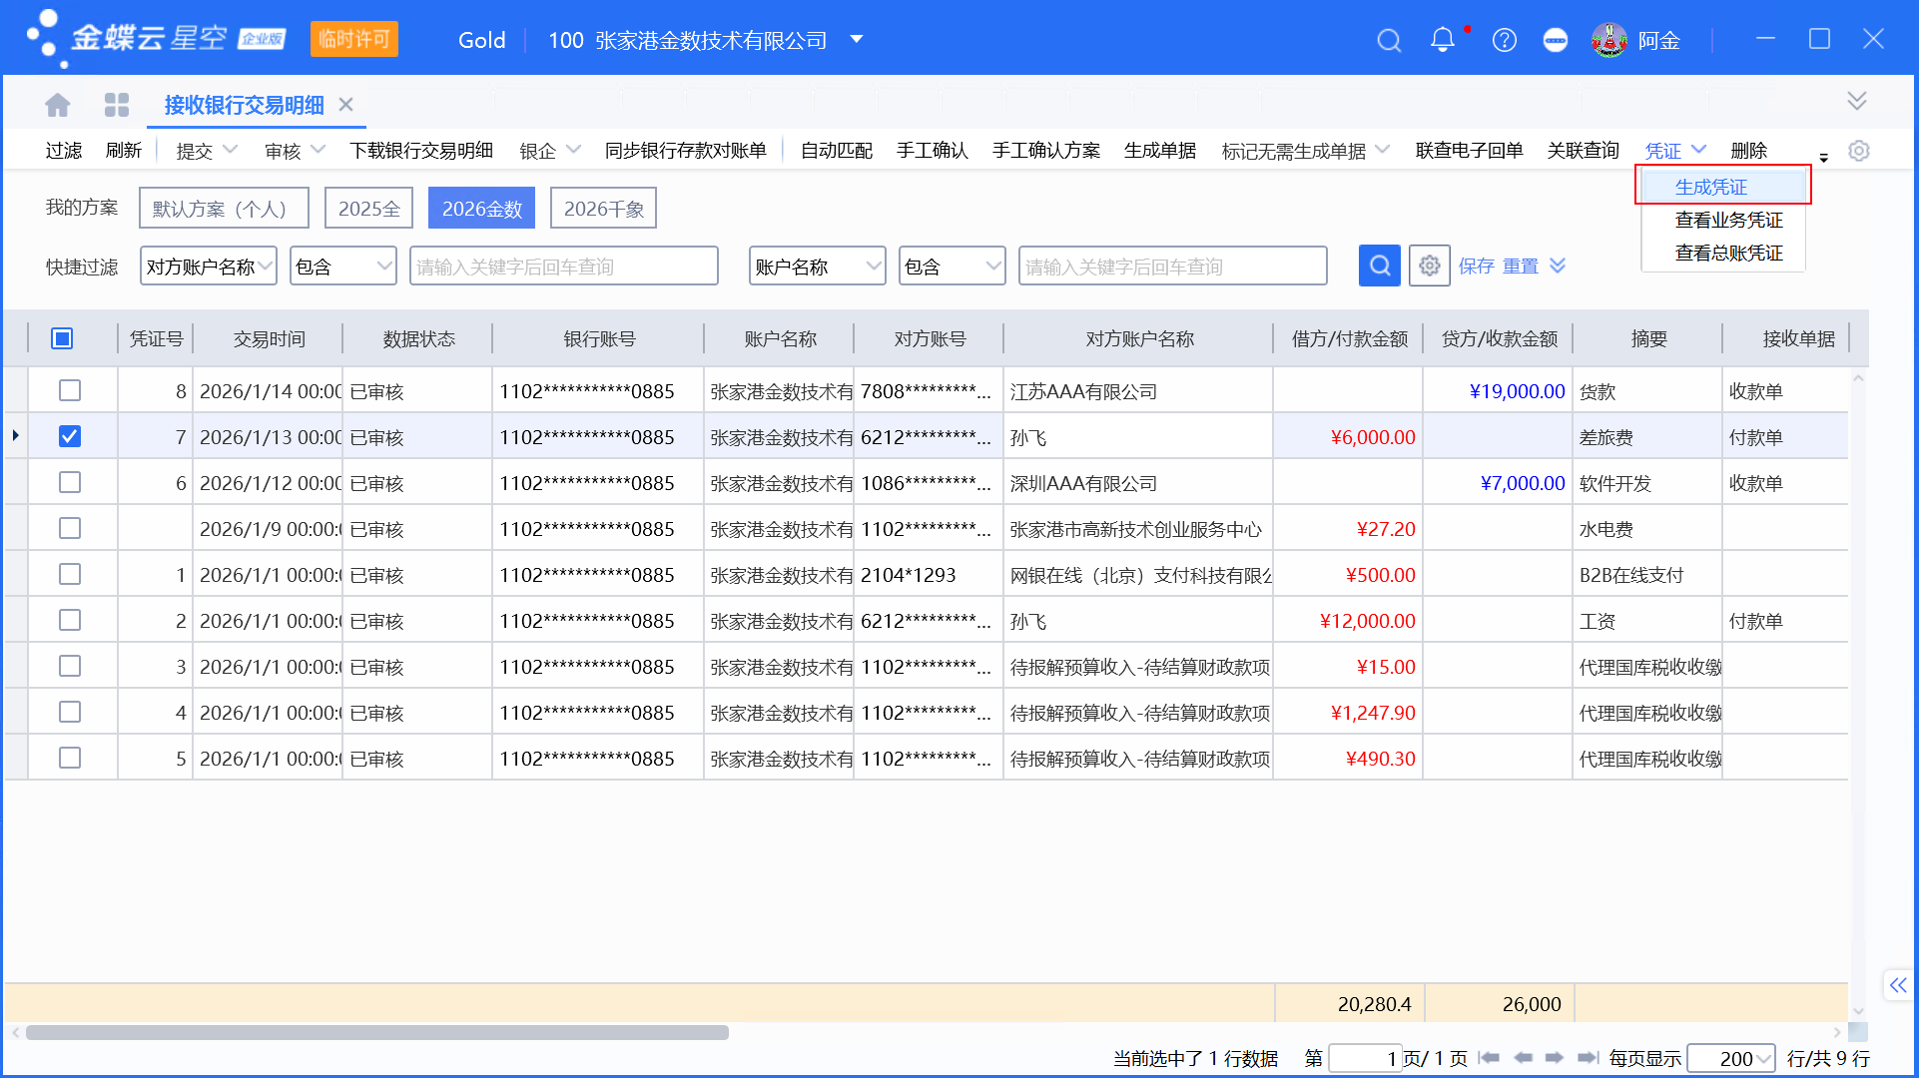Open the help question-mark icon
This screenshot has width=1919, height=1078.
(1504, 40)
